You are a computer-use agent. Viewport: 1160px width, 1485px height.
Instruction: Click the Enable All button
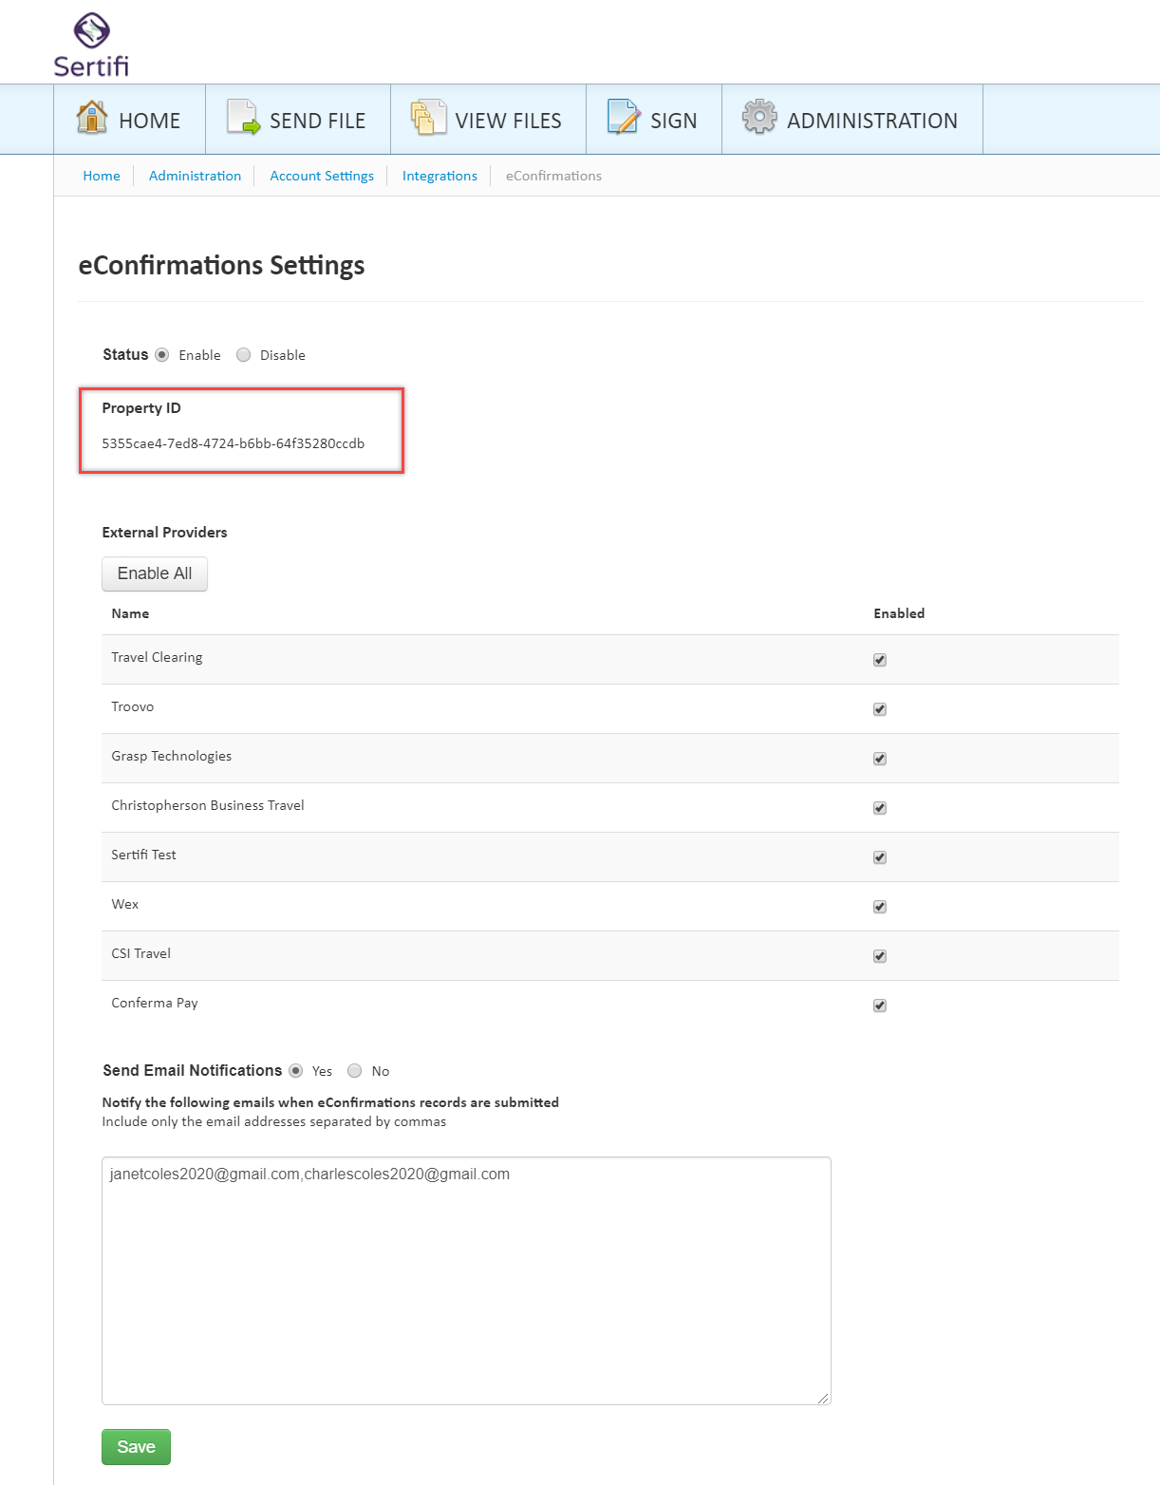(x=155, y=573)
